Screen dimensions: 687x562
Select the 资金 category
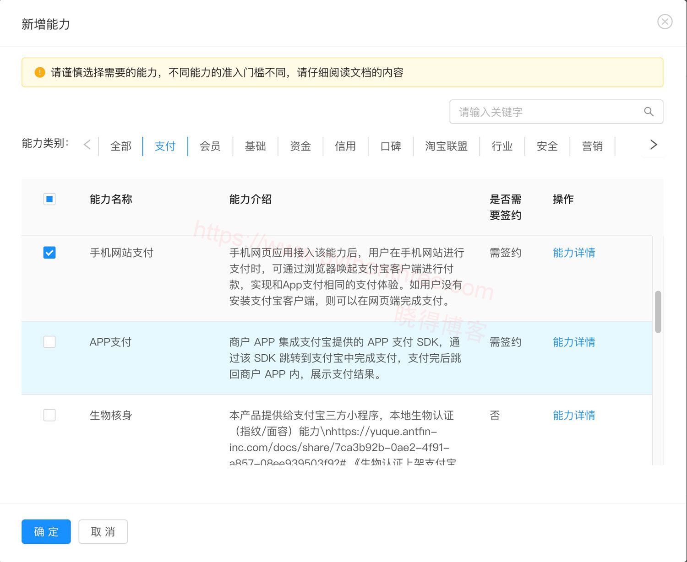[x=300, y=146]
